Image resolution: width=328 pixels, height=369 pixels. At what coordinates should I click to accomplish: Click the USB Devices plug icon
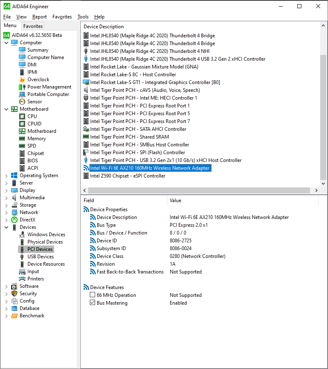pyautogui.click(x=22, y=257)
